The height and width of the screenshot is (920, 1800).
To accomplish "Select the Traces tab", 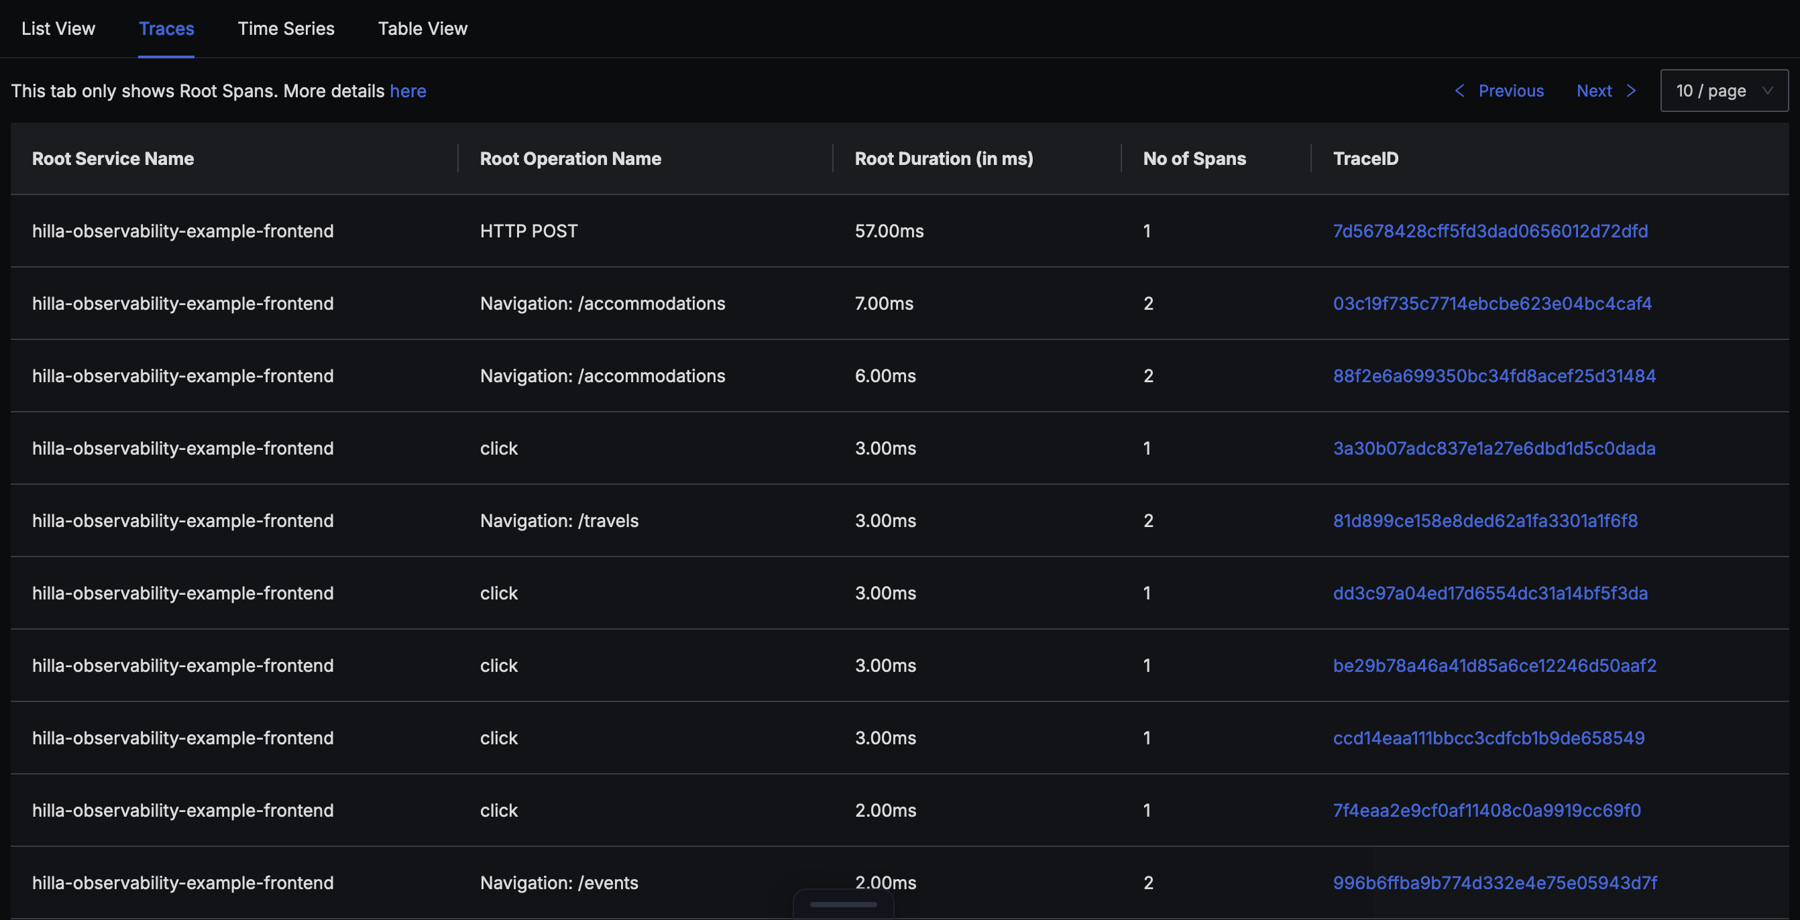I will click(x=166, y=29).
